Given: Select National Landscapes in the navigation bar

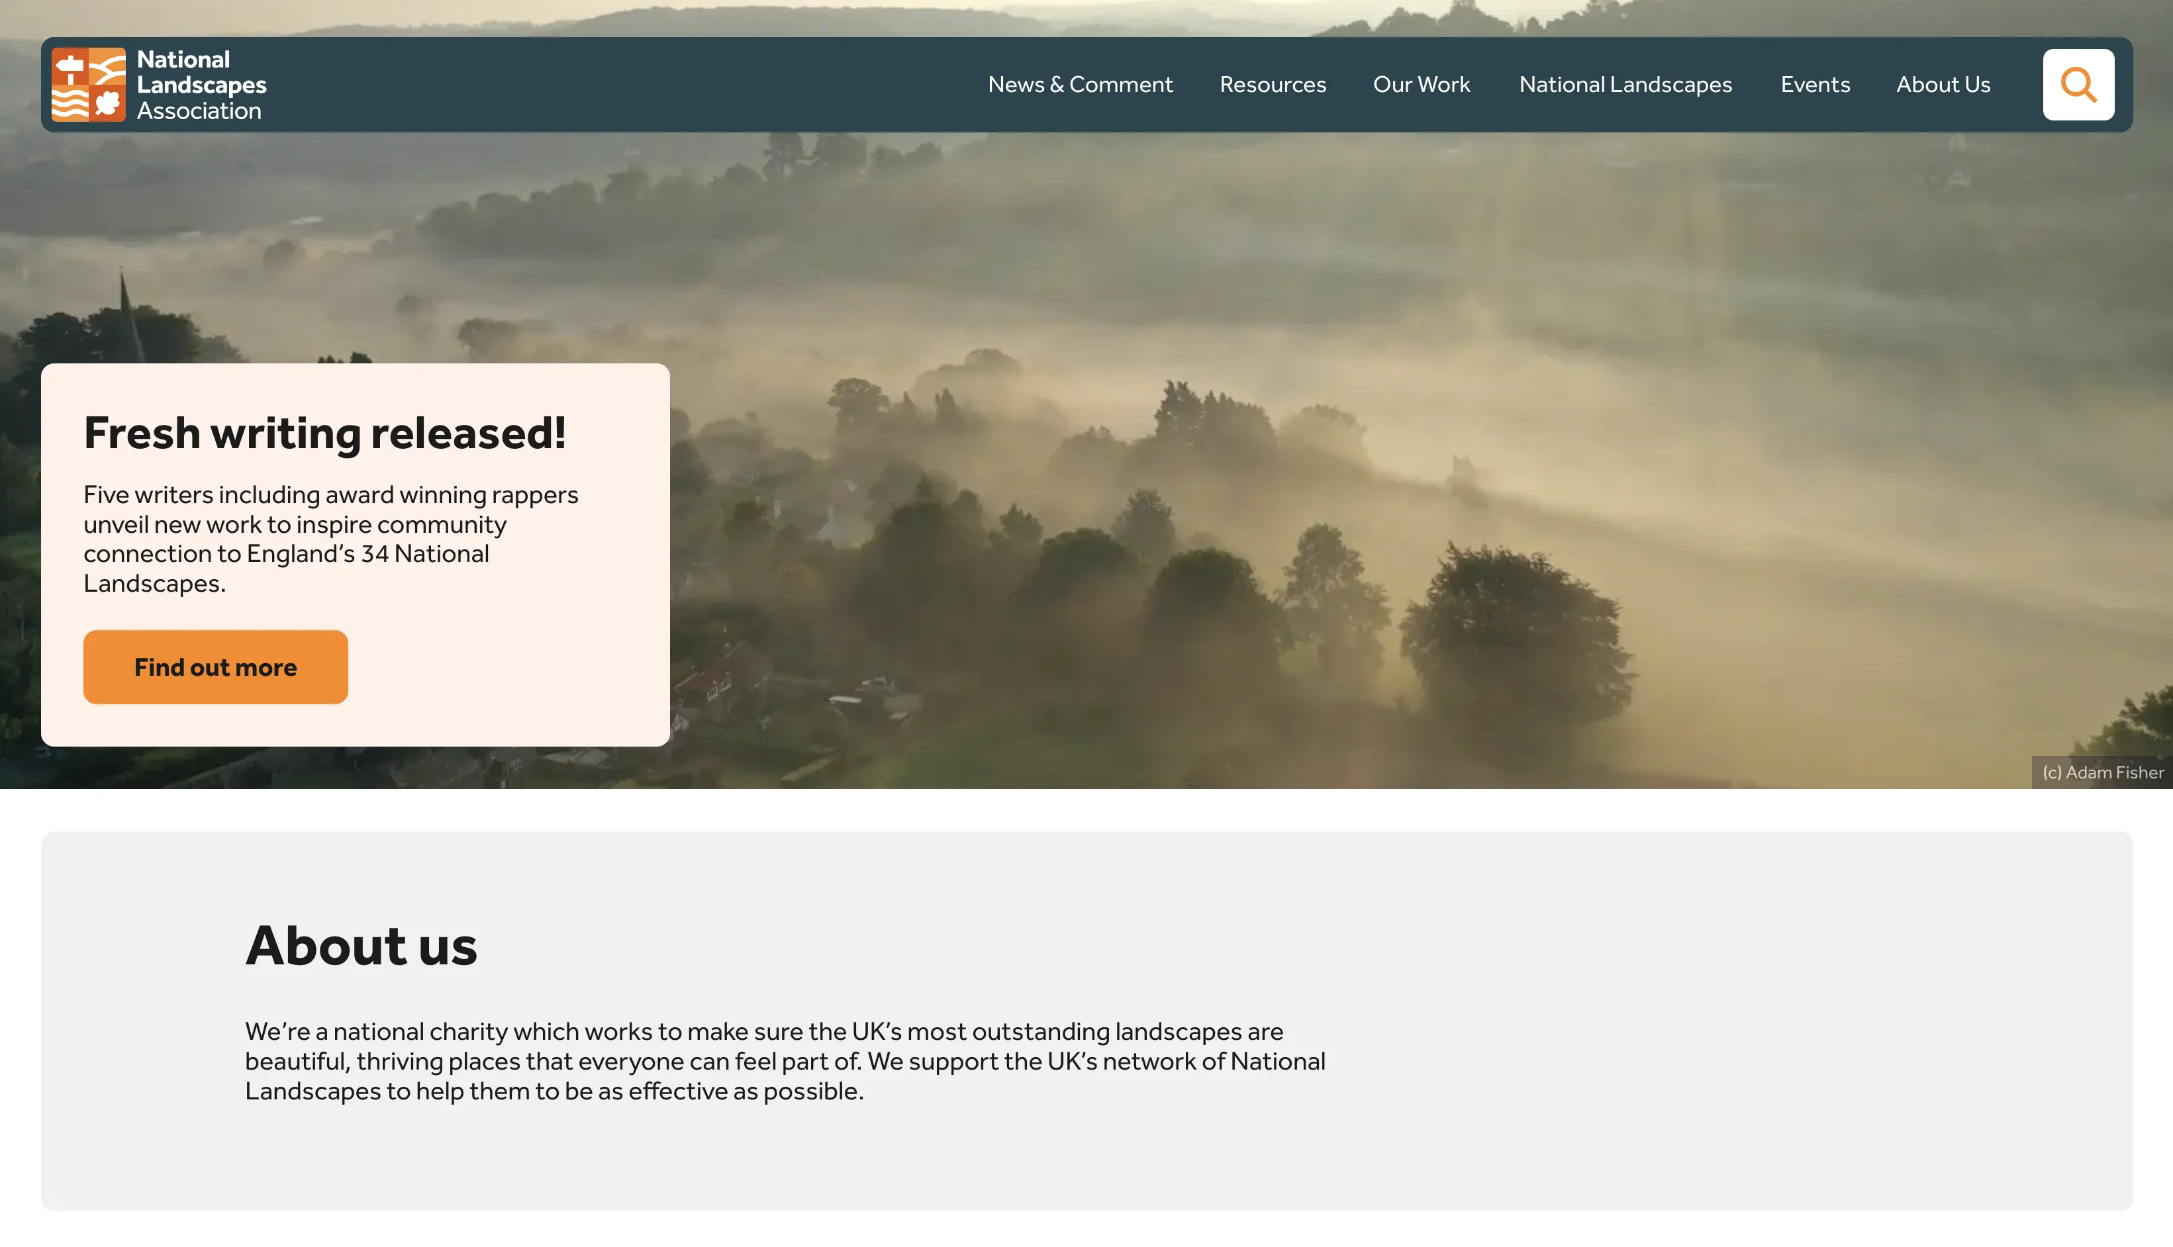Looking at the screenshot, I should [x=1625, y=85].
